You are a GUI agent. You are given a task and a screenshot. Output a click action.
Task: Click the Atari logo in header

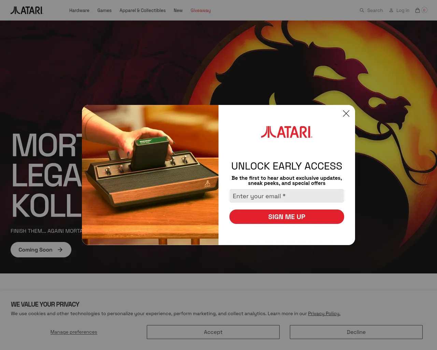click(27, 11)
